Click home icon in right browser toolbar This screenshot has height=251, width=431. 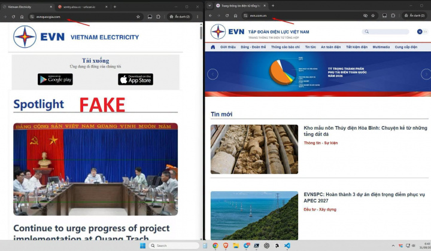click(x=236, y=16)
